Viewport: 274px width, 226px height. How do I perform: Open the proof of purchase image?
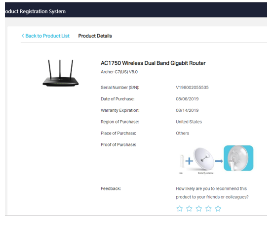[216, 160]
